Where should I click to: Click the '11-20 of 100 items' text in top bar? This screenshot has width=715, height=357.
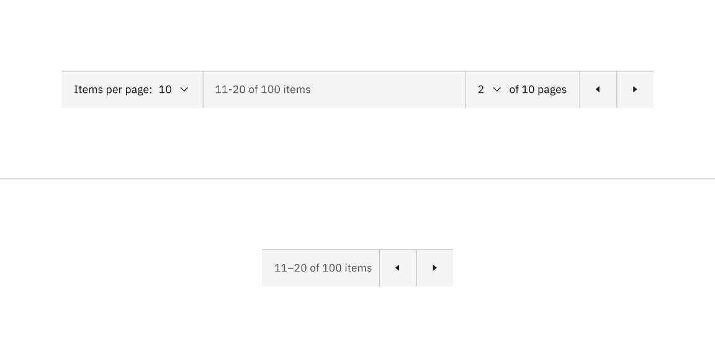pos(263,89)
